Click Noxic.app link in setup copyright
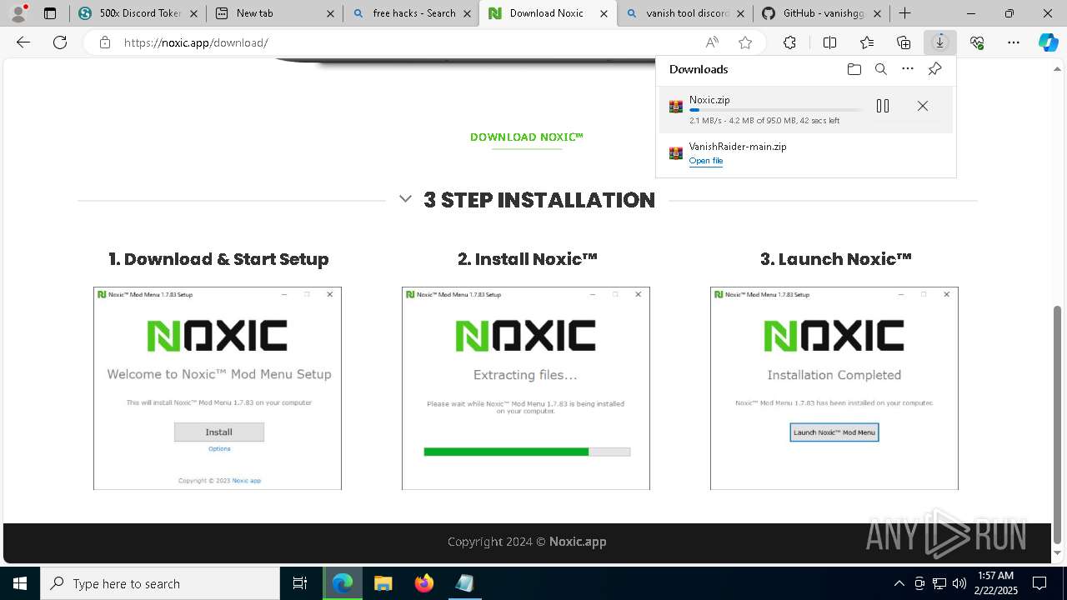Viewport: 1067px width, 600px height. coord(247,481)
